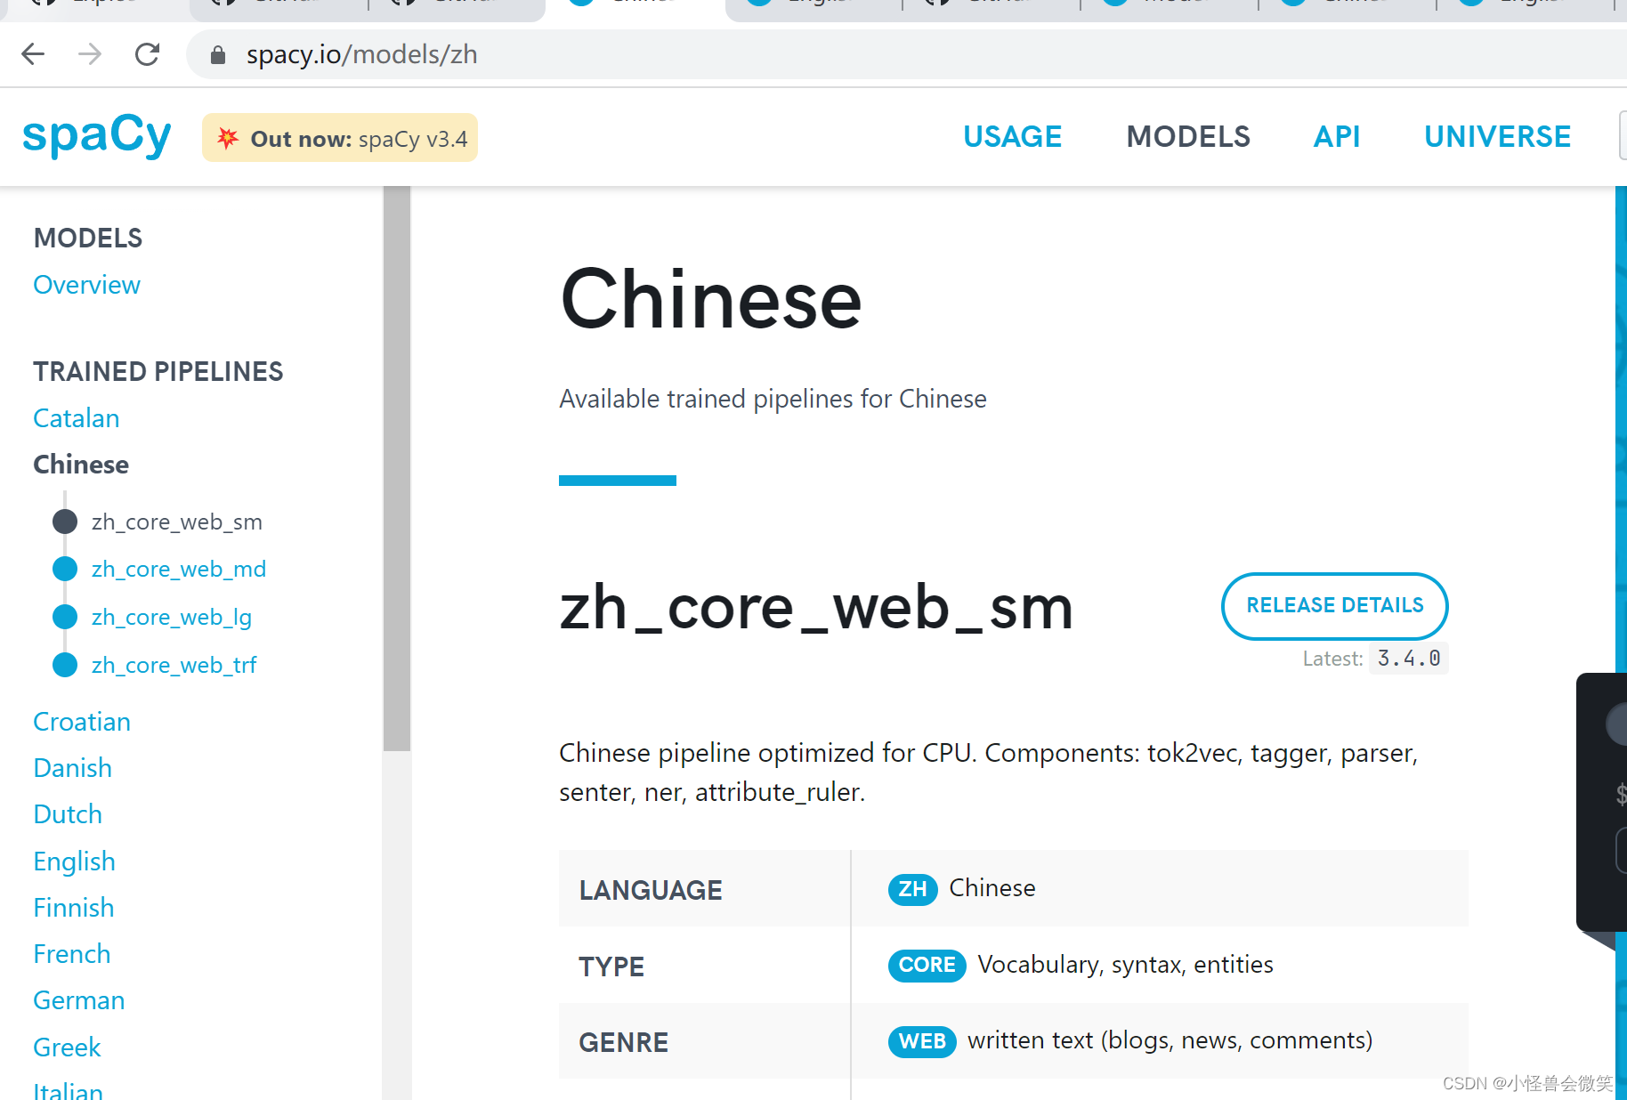Click the latest version 3.4.0 label
Image resolution: width=1627 pixels, height=1100 pixels.
click(1408, 659)
